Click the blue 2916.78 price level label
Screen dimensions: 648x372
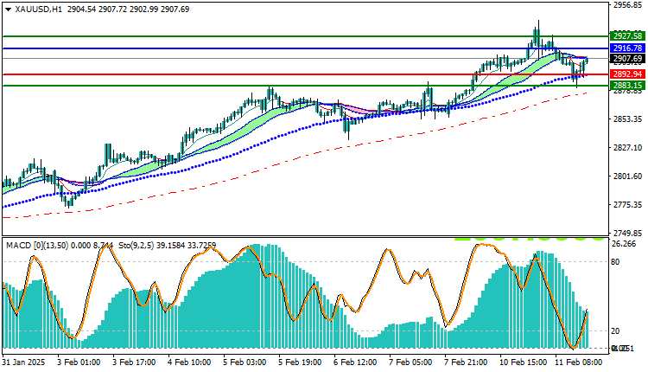(x=628, y=48)
